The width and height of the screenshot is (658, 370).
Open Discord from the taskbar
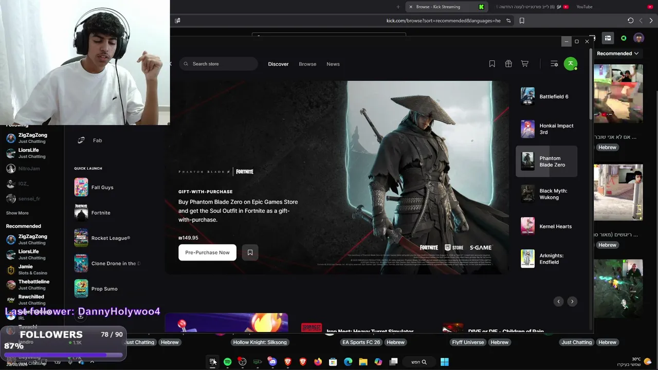272,362
